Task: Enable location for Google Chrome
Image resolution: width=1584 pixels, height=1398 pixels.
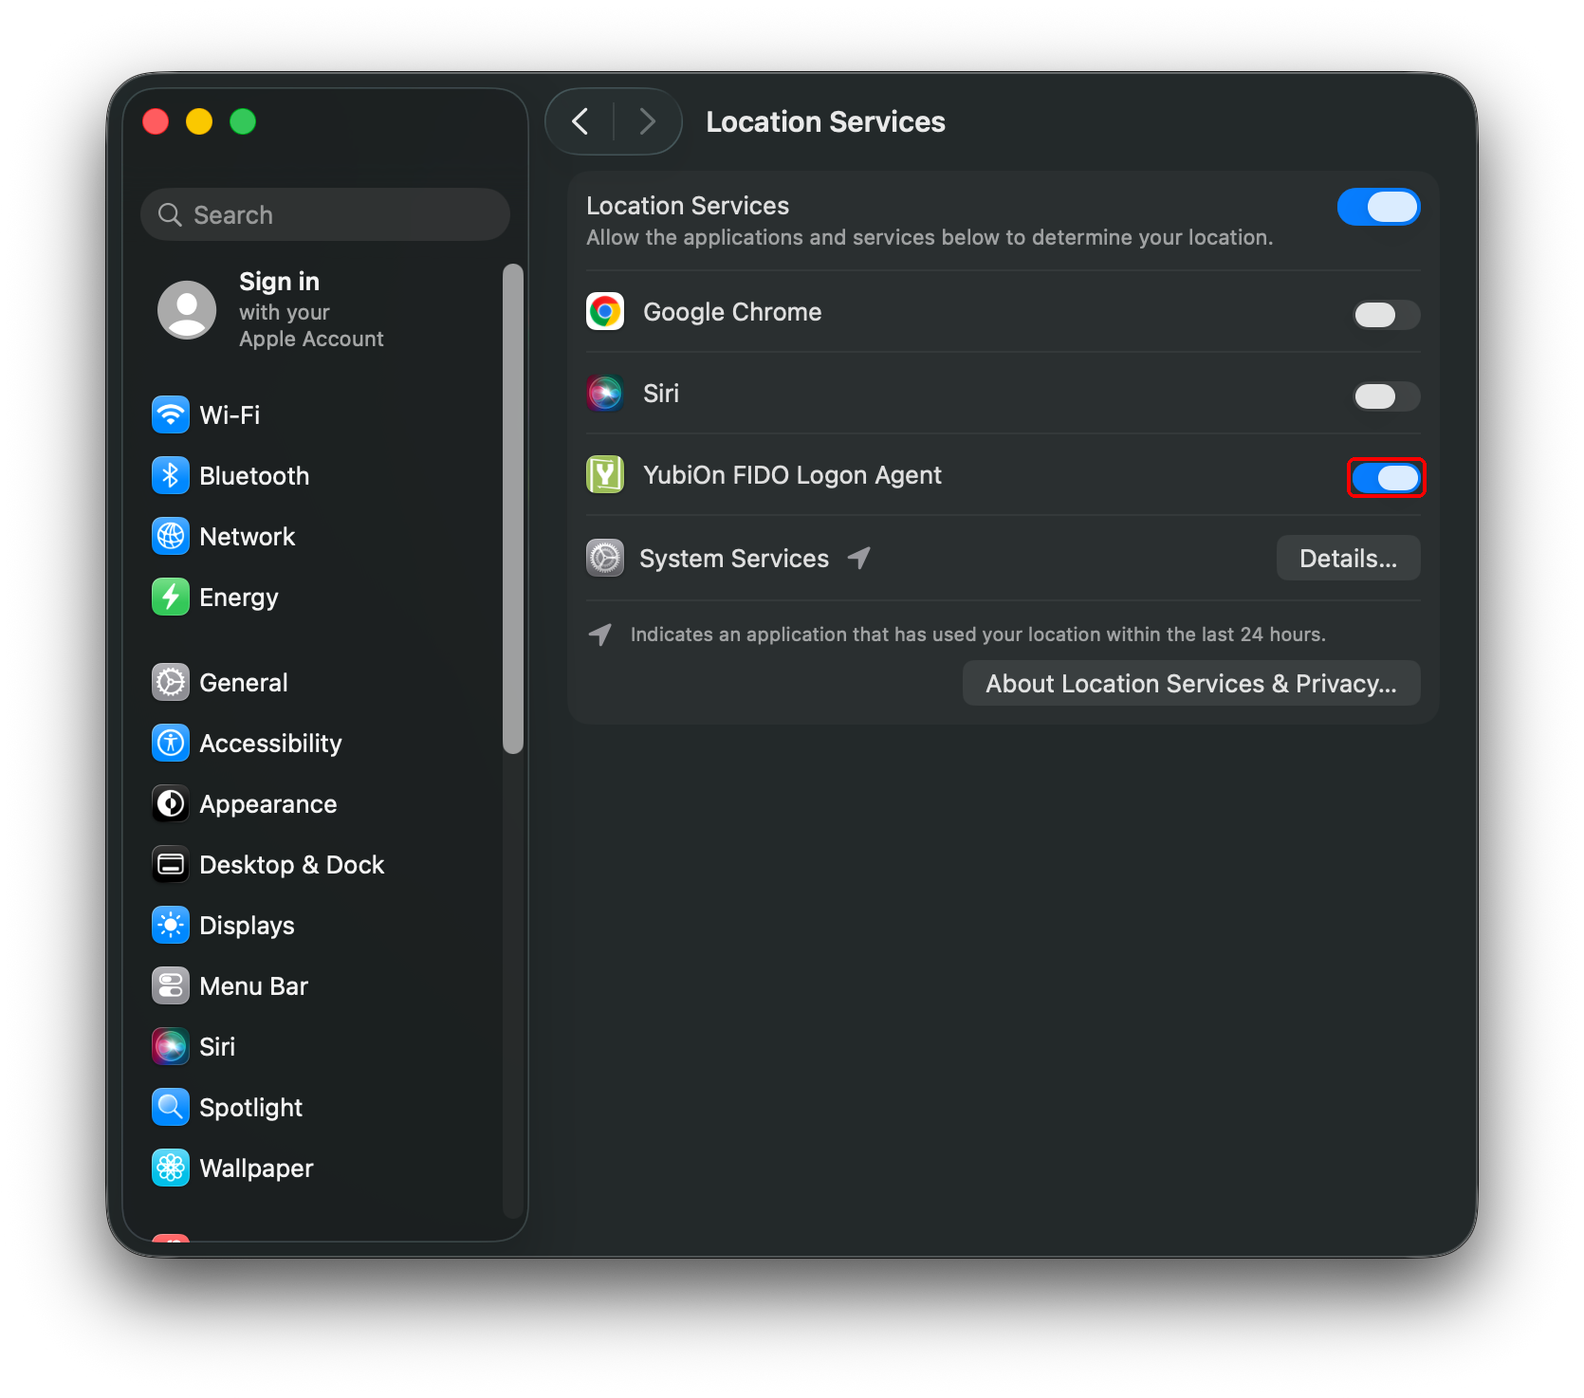Action: (x=1386, y=315)
